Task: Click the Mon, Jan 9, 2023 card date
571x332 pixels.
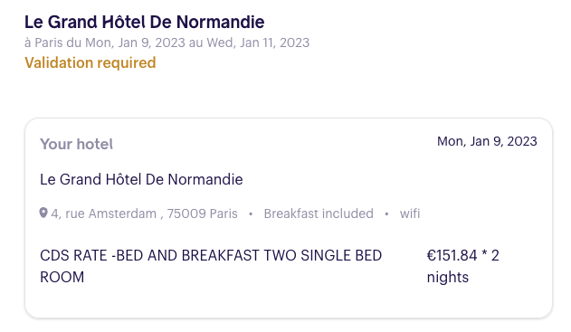Action: pyautogui.click(x=487, y=141)
